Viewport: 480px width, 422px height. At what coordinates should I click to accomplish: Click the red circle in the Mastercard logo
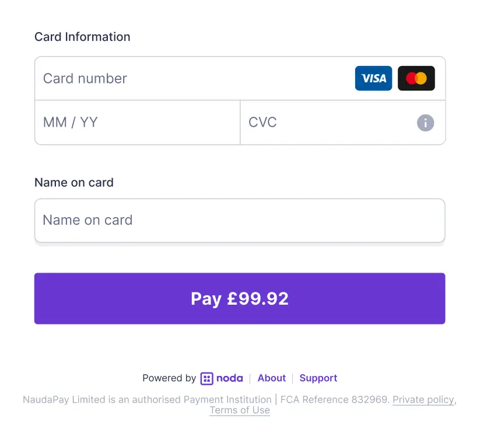[411, 78]
